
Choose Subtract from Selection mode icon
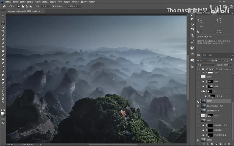click(27, 6)
